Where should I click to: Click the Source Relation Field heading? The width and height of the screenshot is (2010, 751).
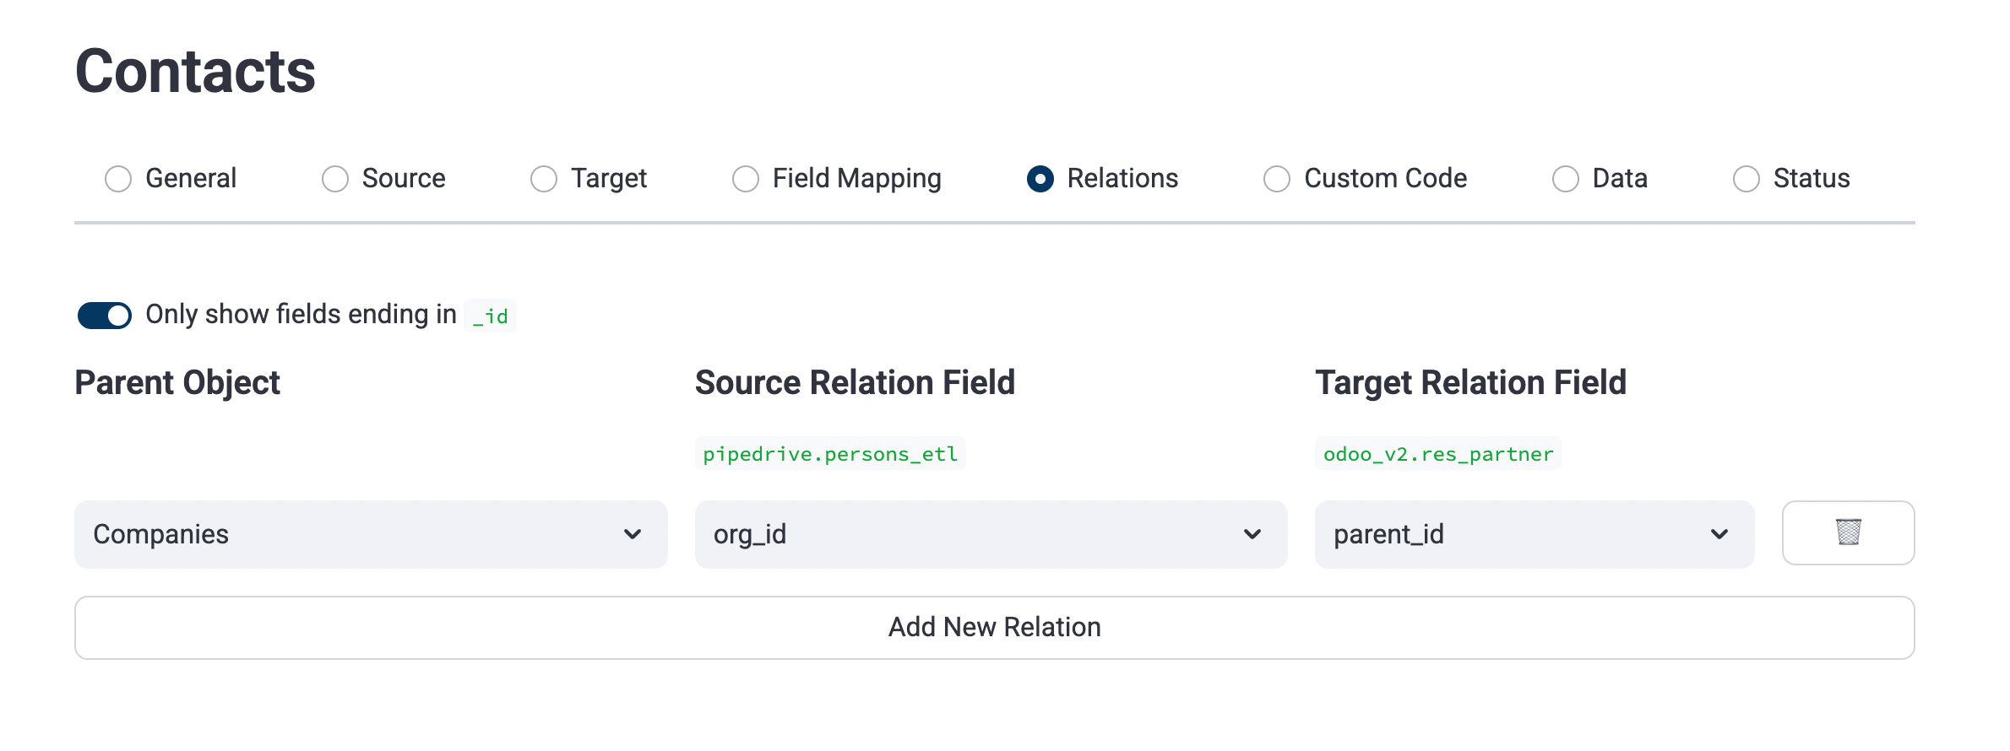pos(855,382)
